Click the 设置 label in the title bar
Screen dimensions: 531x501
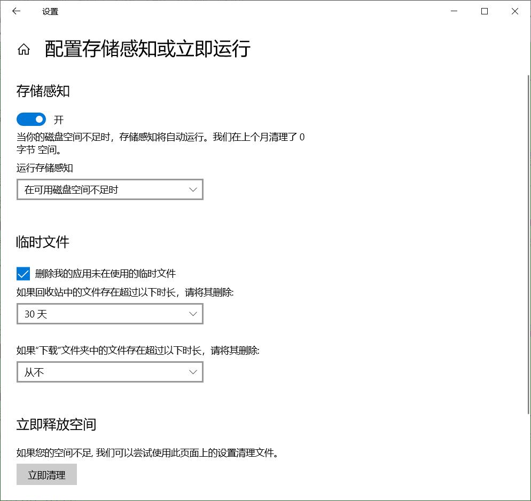coord(51,11)
